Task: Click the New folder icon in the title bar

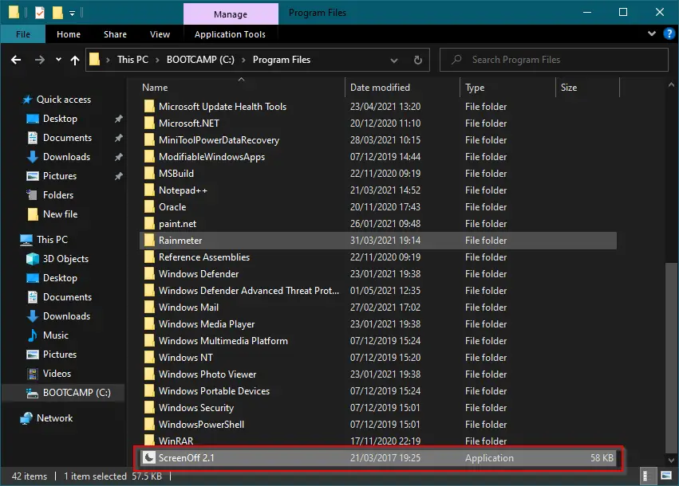Action: [x=57, y=12]
